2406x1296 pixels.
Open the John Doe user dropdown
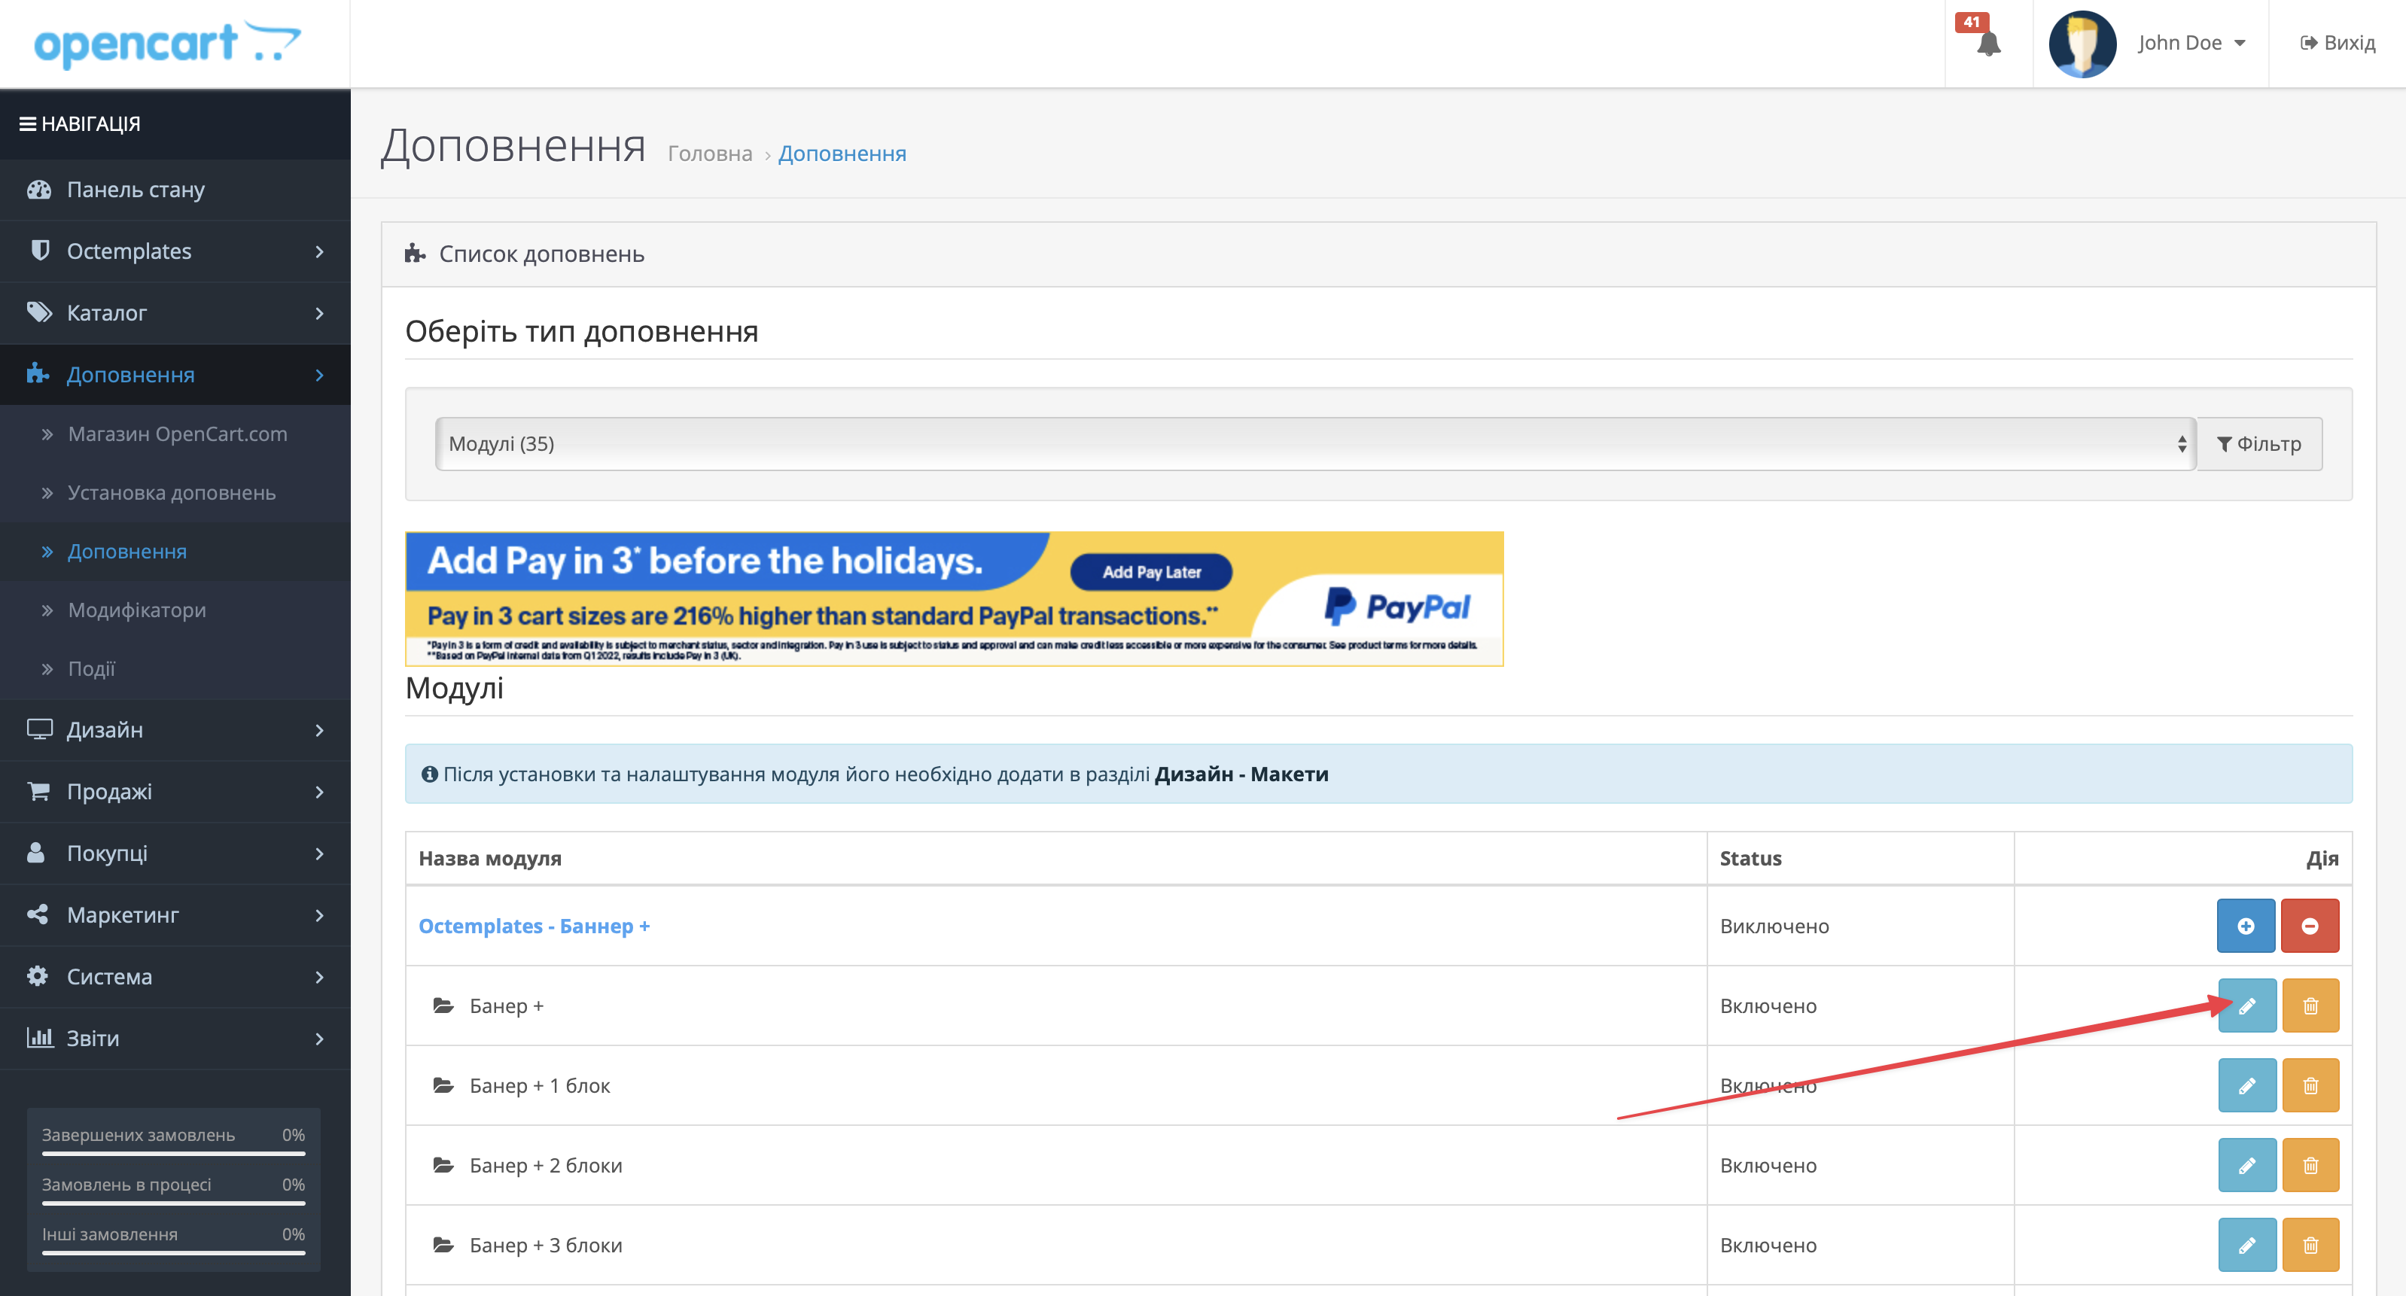pyautogui.click(x=2190, y=43)
